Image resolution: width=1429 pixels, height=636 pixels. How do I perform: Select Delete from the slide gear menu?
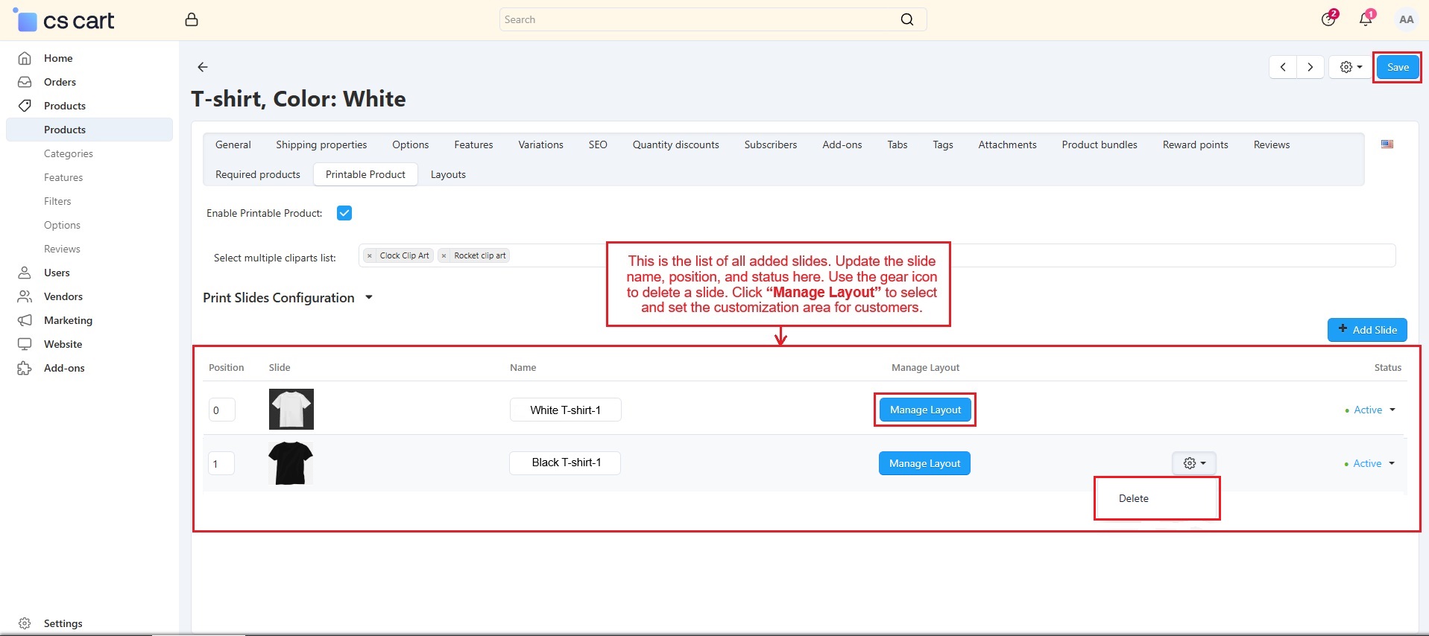pyautogui.click(x=1133, y=498)
